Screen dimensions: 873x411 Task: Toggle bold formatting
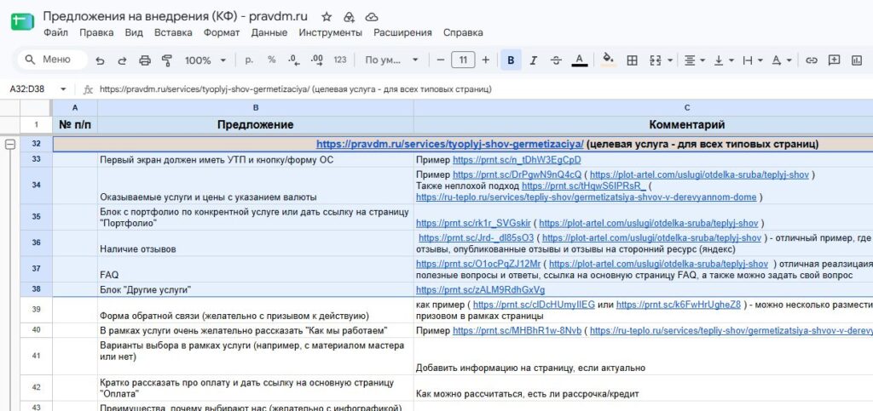pos(512,60)
